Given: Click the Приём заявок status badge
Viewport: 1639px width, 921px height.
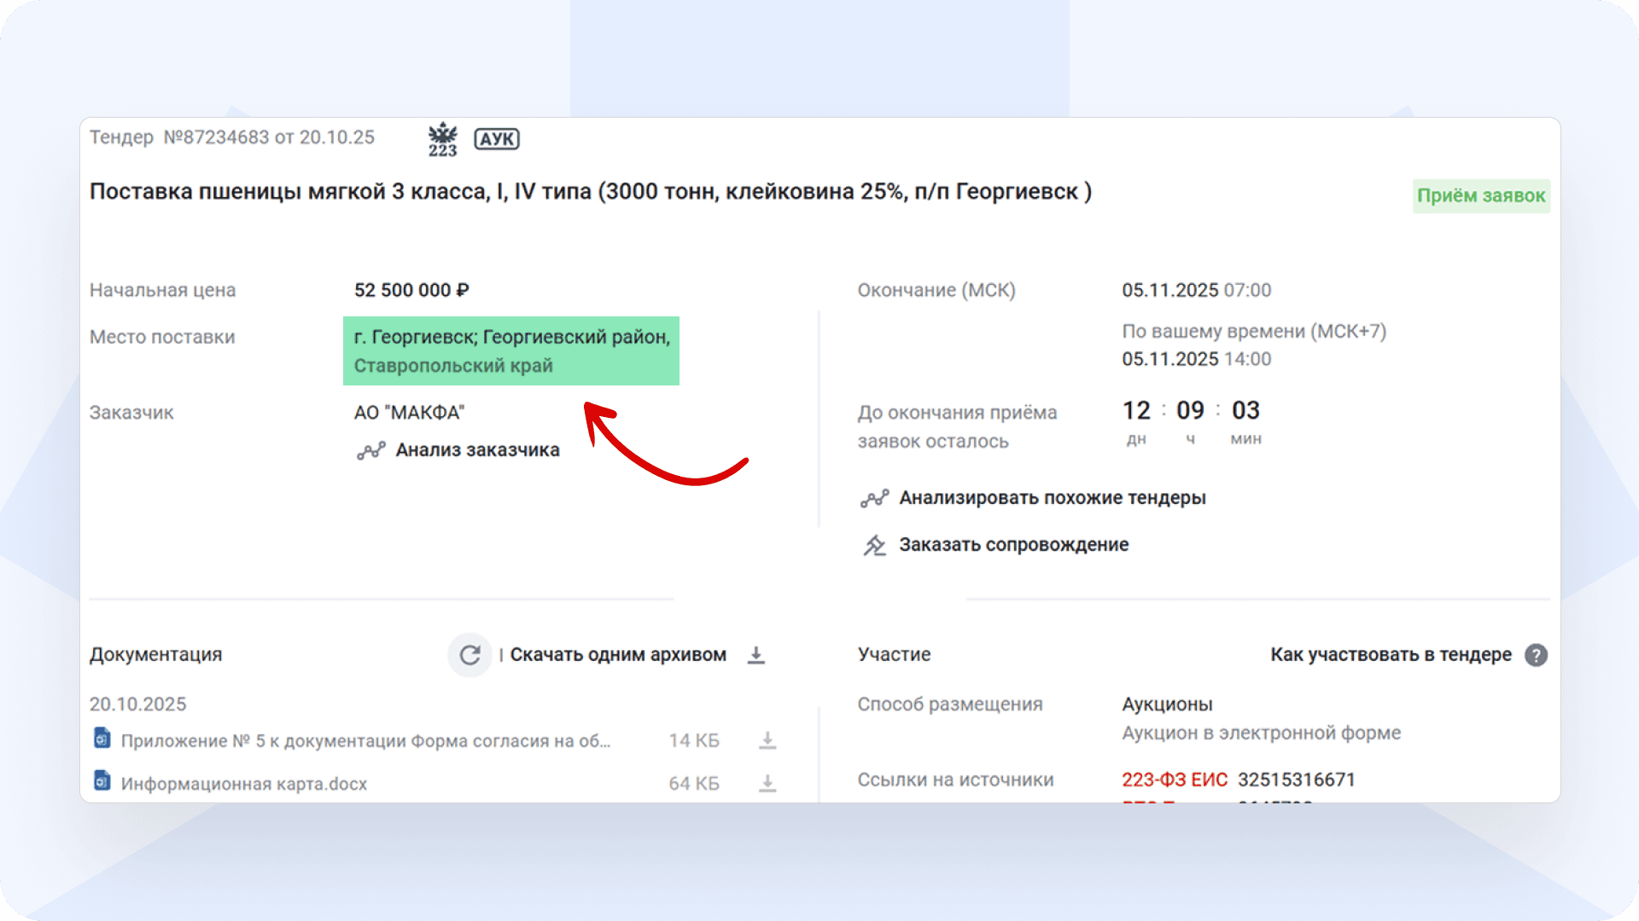Looking at the screenshot, I should (1480, 196).
